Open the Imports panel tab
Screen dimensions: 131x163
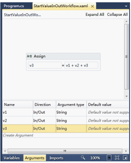[x=56, y=158]
